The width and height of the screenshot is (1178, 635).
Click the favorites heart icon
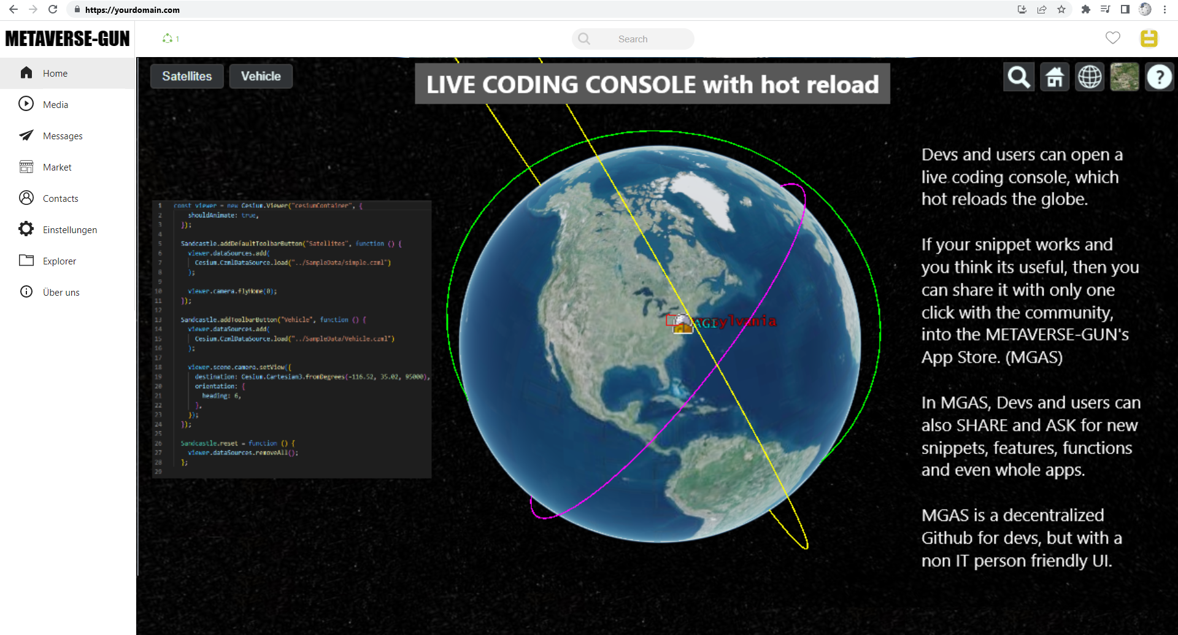(1114, 38)
